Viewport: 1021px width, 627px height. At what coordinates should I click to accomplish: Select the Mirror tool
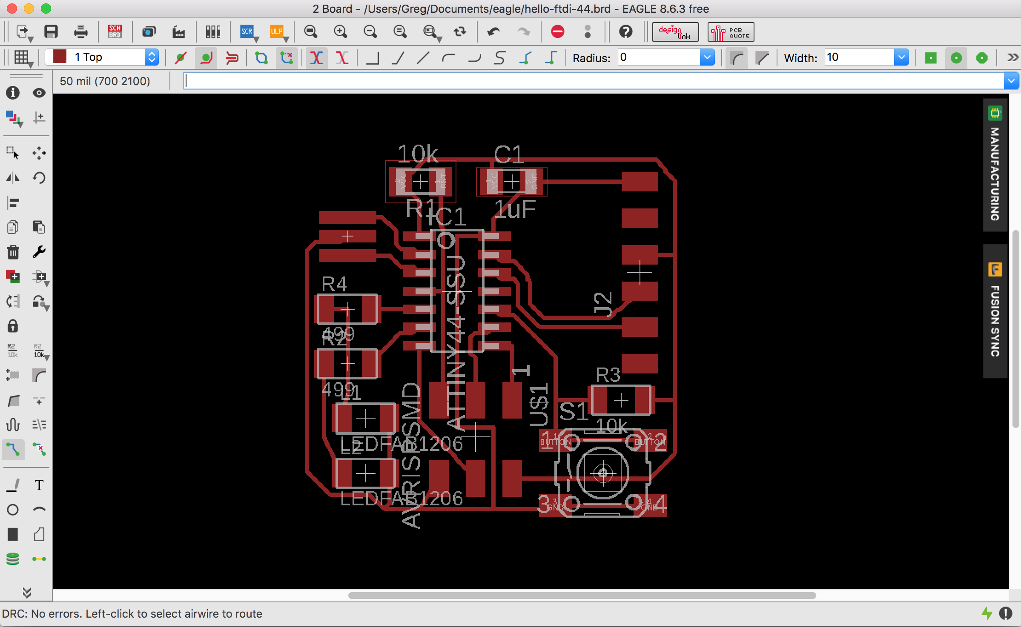pyautogui.click(x=13, y=178)
